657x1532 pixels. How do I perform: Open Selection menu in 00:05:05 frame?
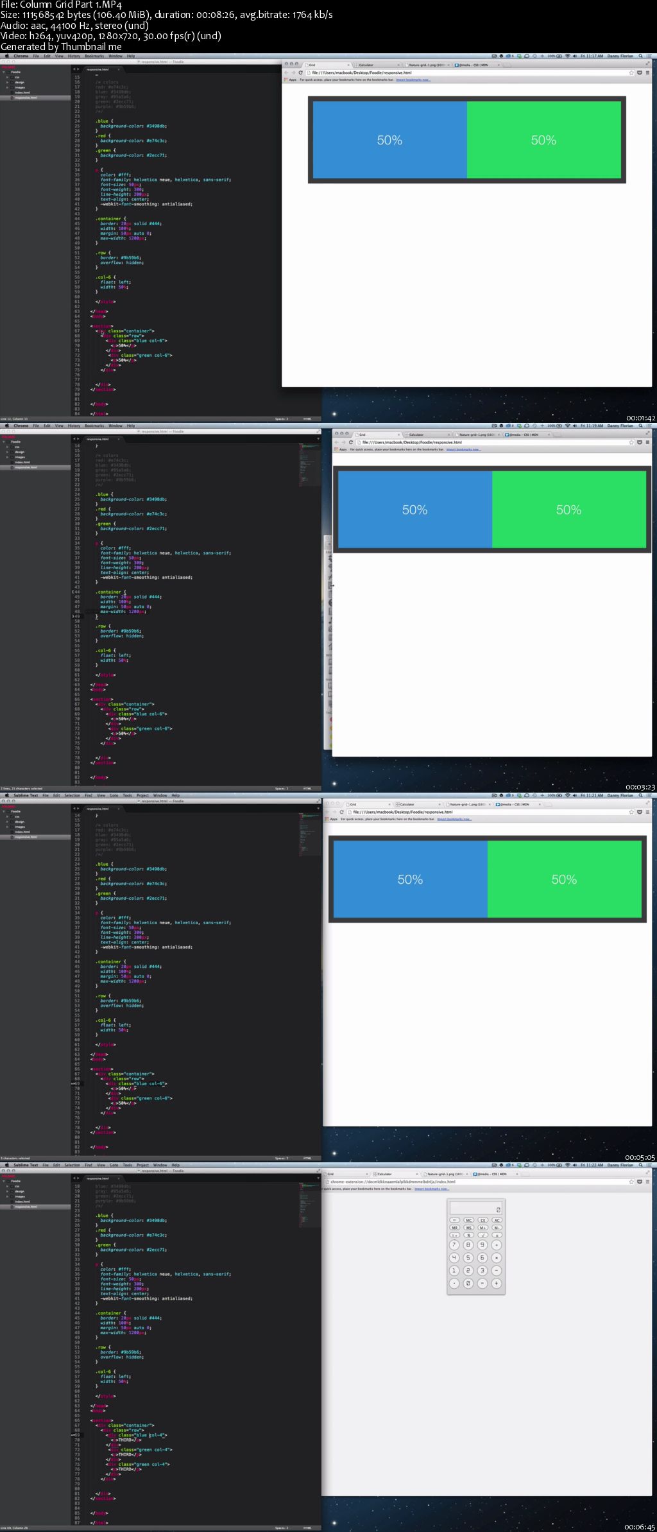[x=73, y=795]
